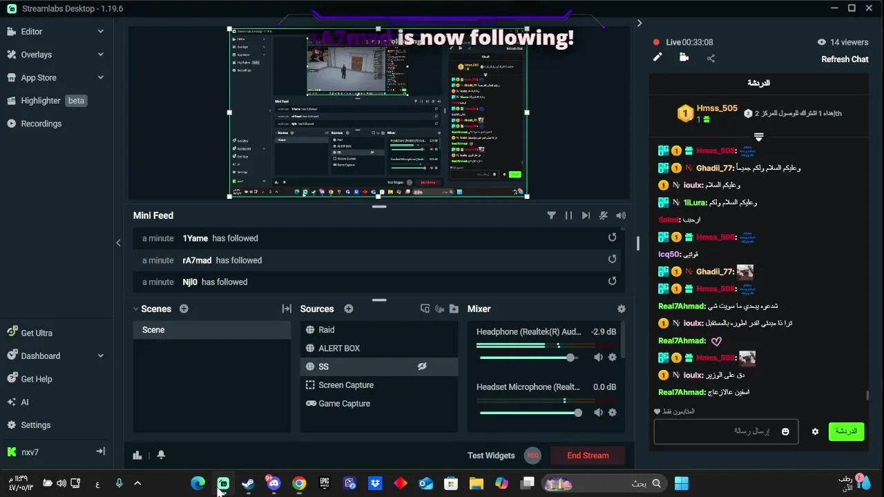Screen dimensions: 884x497
Task: Open Headphone (Realtek) source settings gear
Action: pyautogui.click(x=612, y=358)
